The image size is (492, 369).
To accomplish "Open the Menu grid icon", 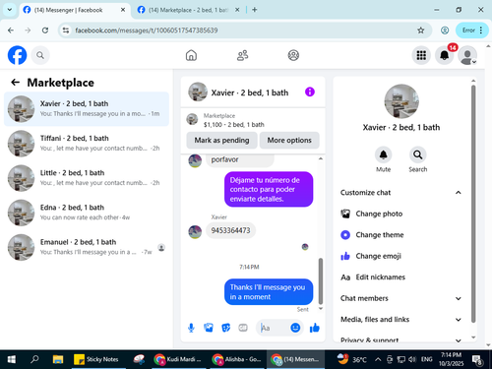I will [x=421, y=55].
